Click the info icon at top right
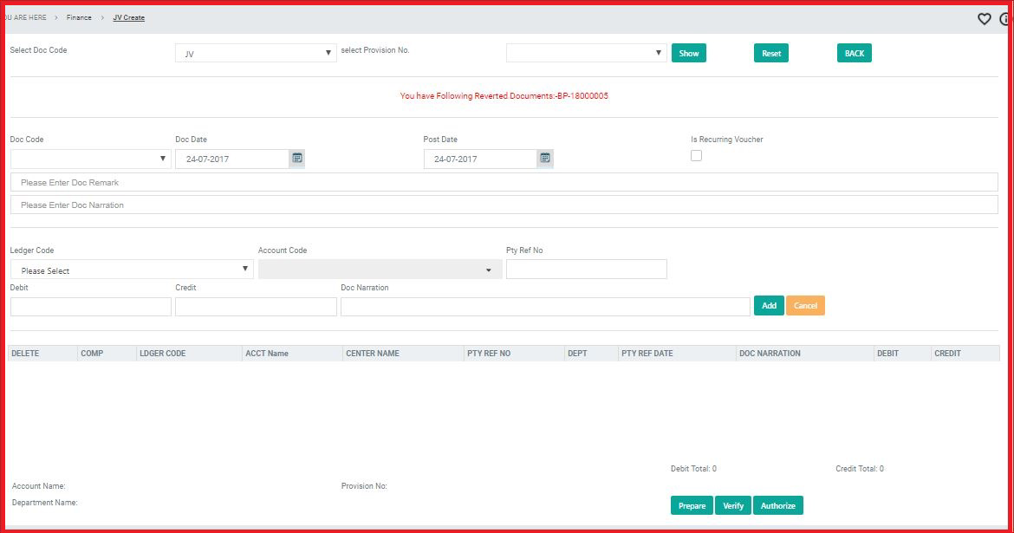Screen dimensions: 1014x533 [x=1005, y=19]
